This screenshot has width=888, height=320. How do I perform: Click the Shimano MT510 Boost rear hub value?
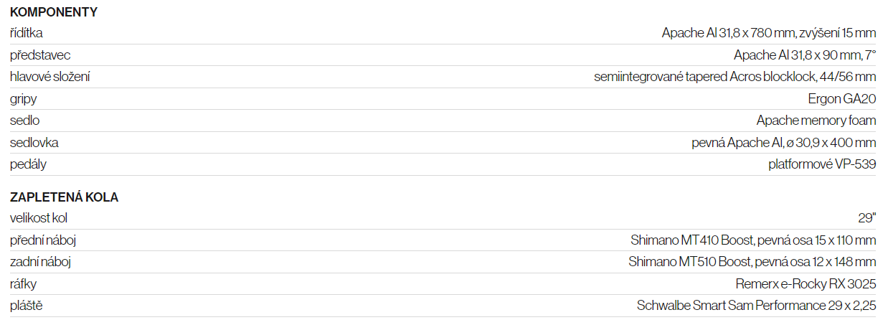752,262
